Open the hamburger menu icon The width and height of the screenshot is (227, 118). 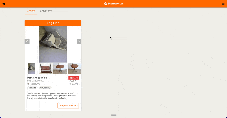(223, 4)
